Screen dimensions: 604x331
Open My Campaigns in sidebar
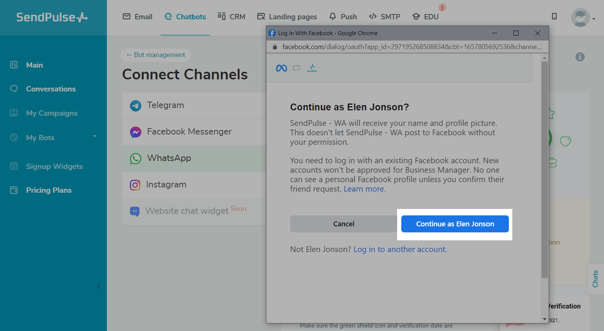click(x=52, y=113)
